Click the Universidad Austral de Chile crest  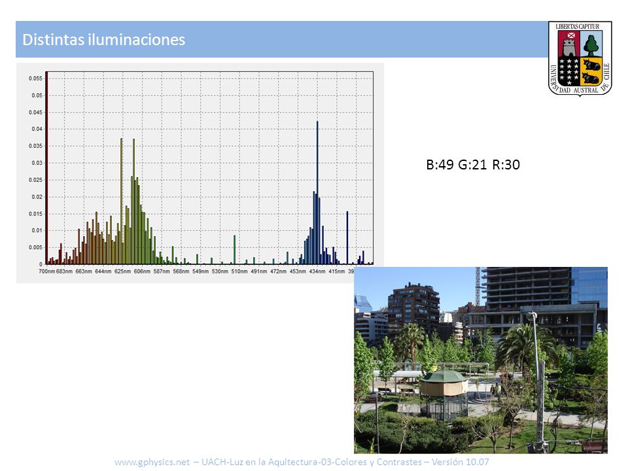580,58
